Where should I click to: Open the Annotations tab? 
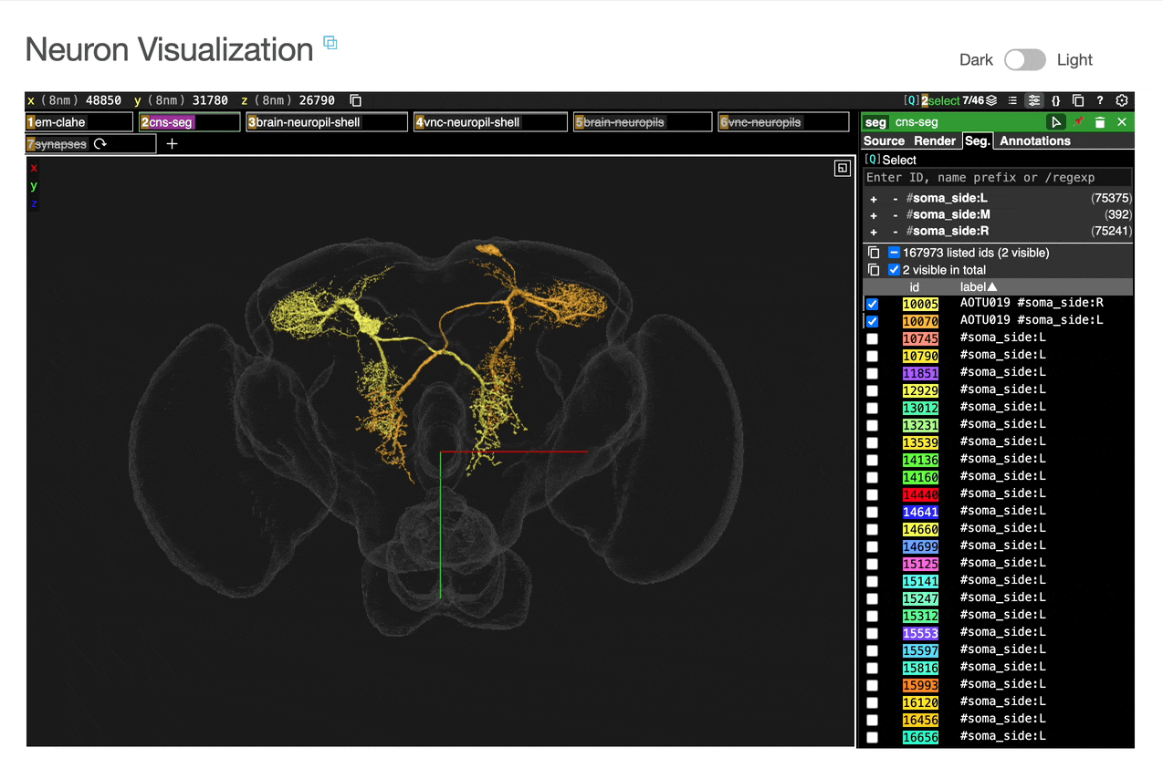pos(1034,140)
